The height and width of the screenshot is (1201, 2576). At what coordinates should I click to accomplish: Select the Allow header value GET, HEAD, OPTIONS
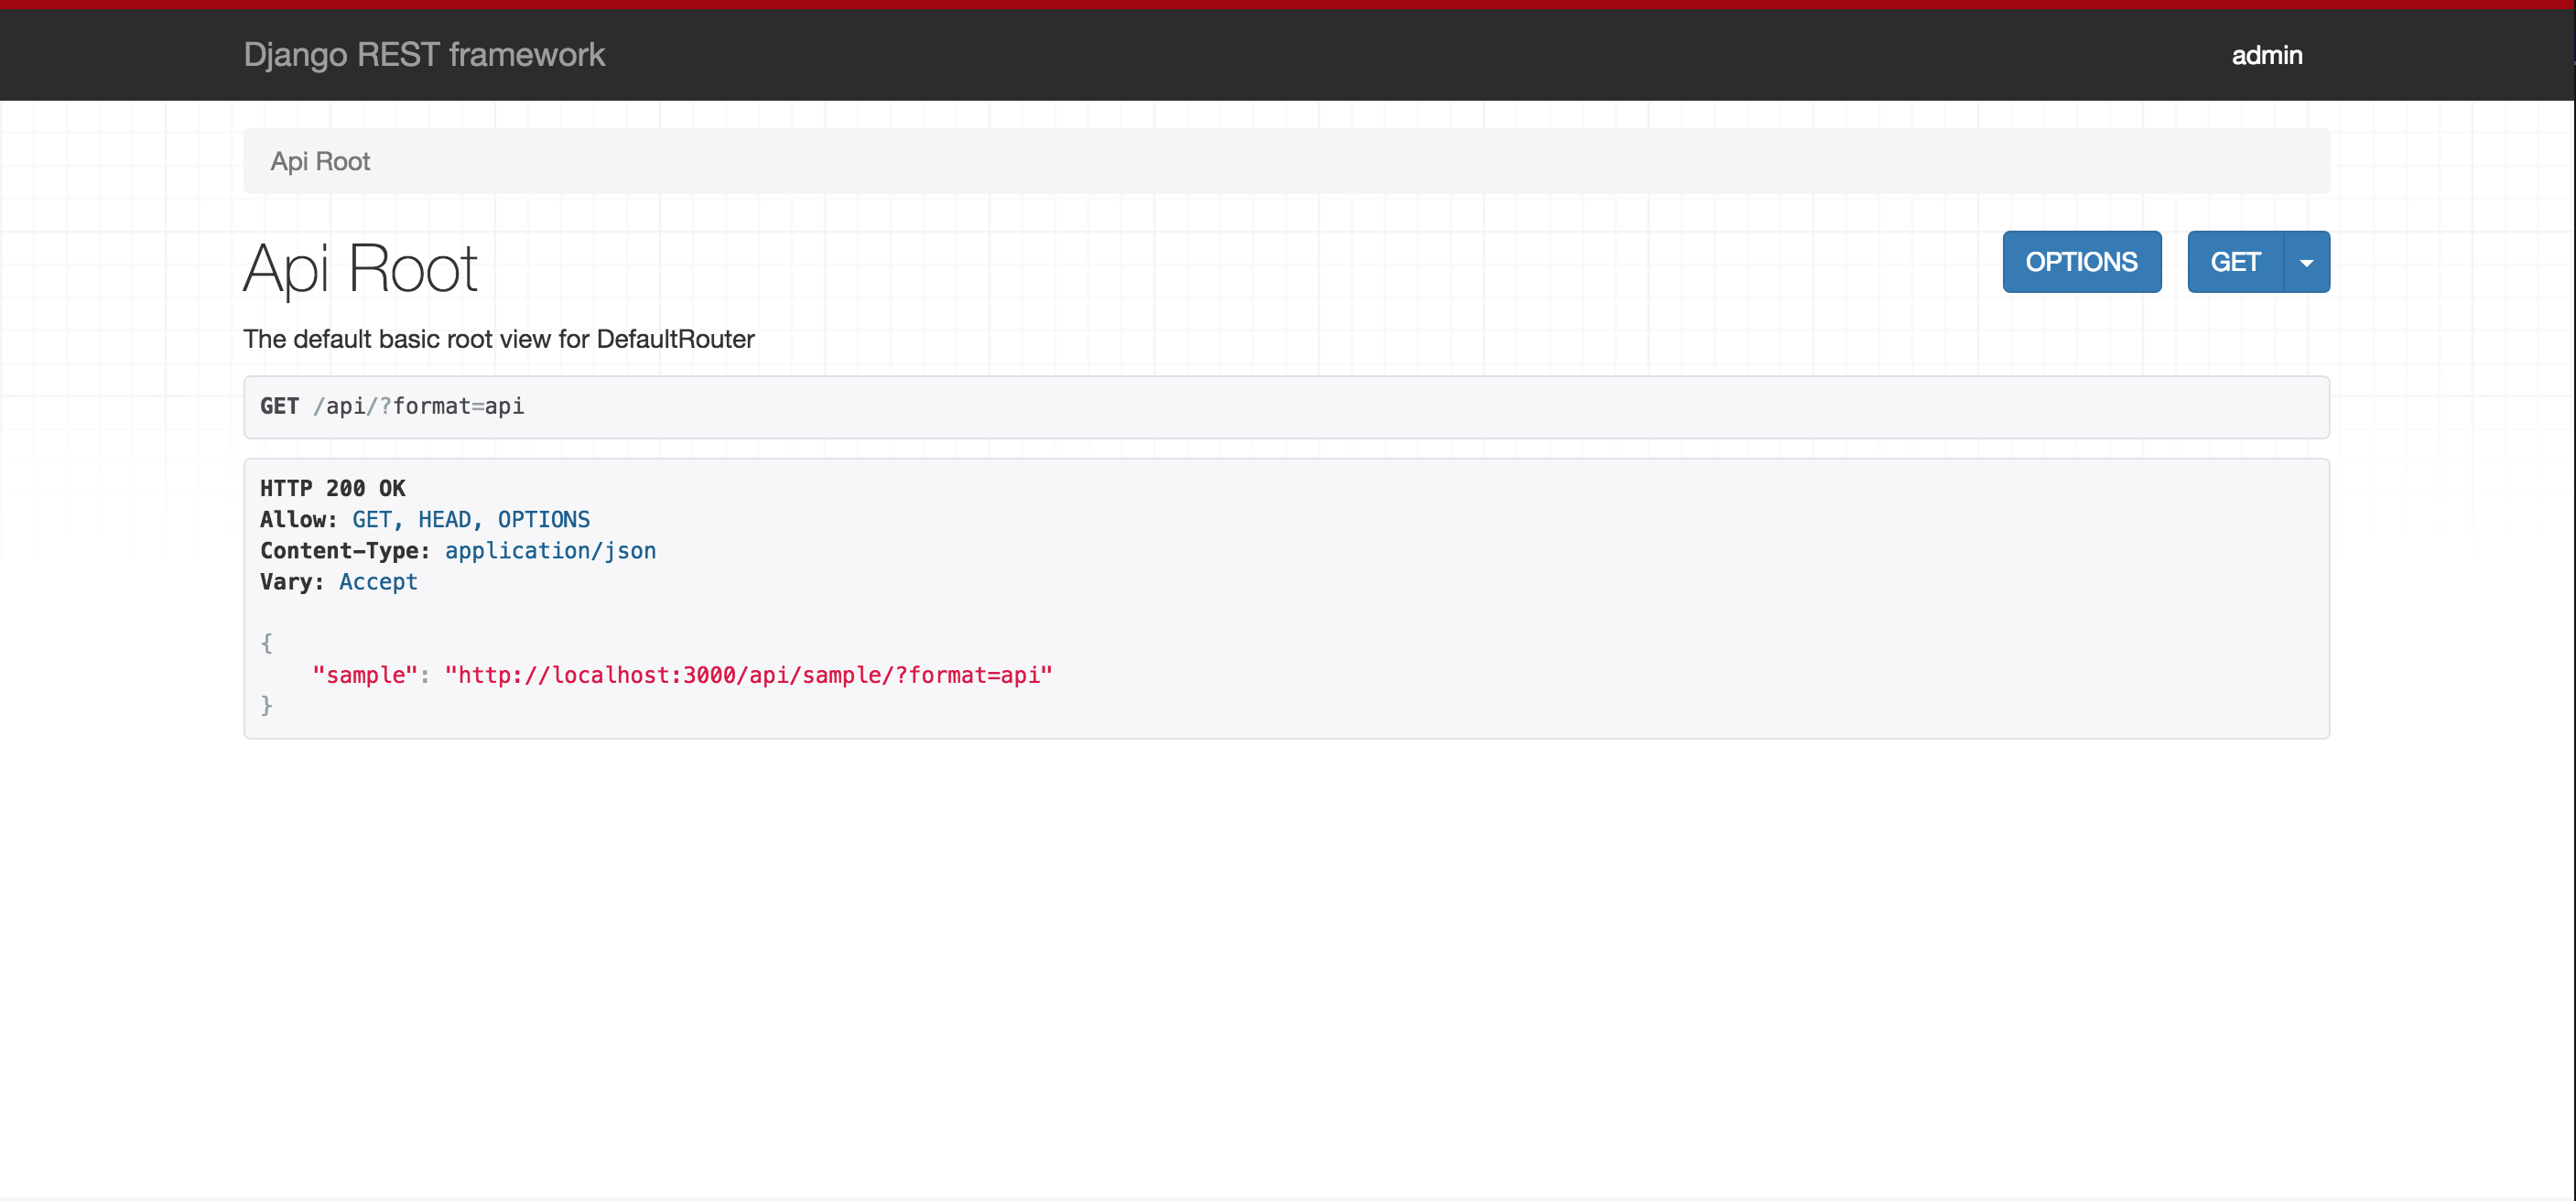[x=471, y=519]
